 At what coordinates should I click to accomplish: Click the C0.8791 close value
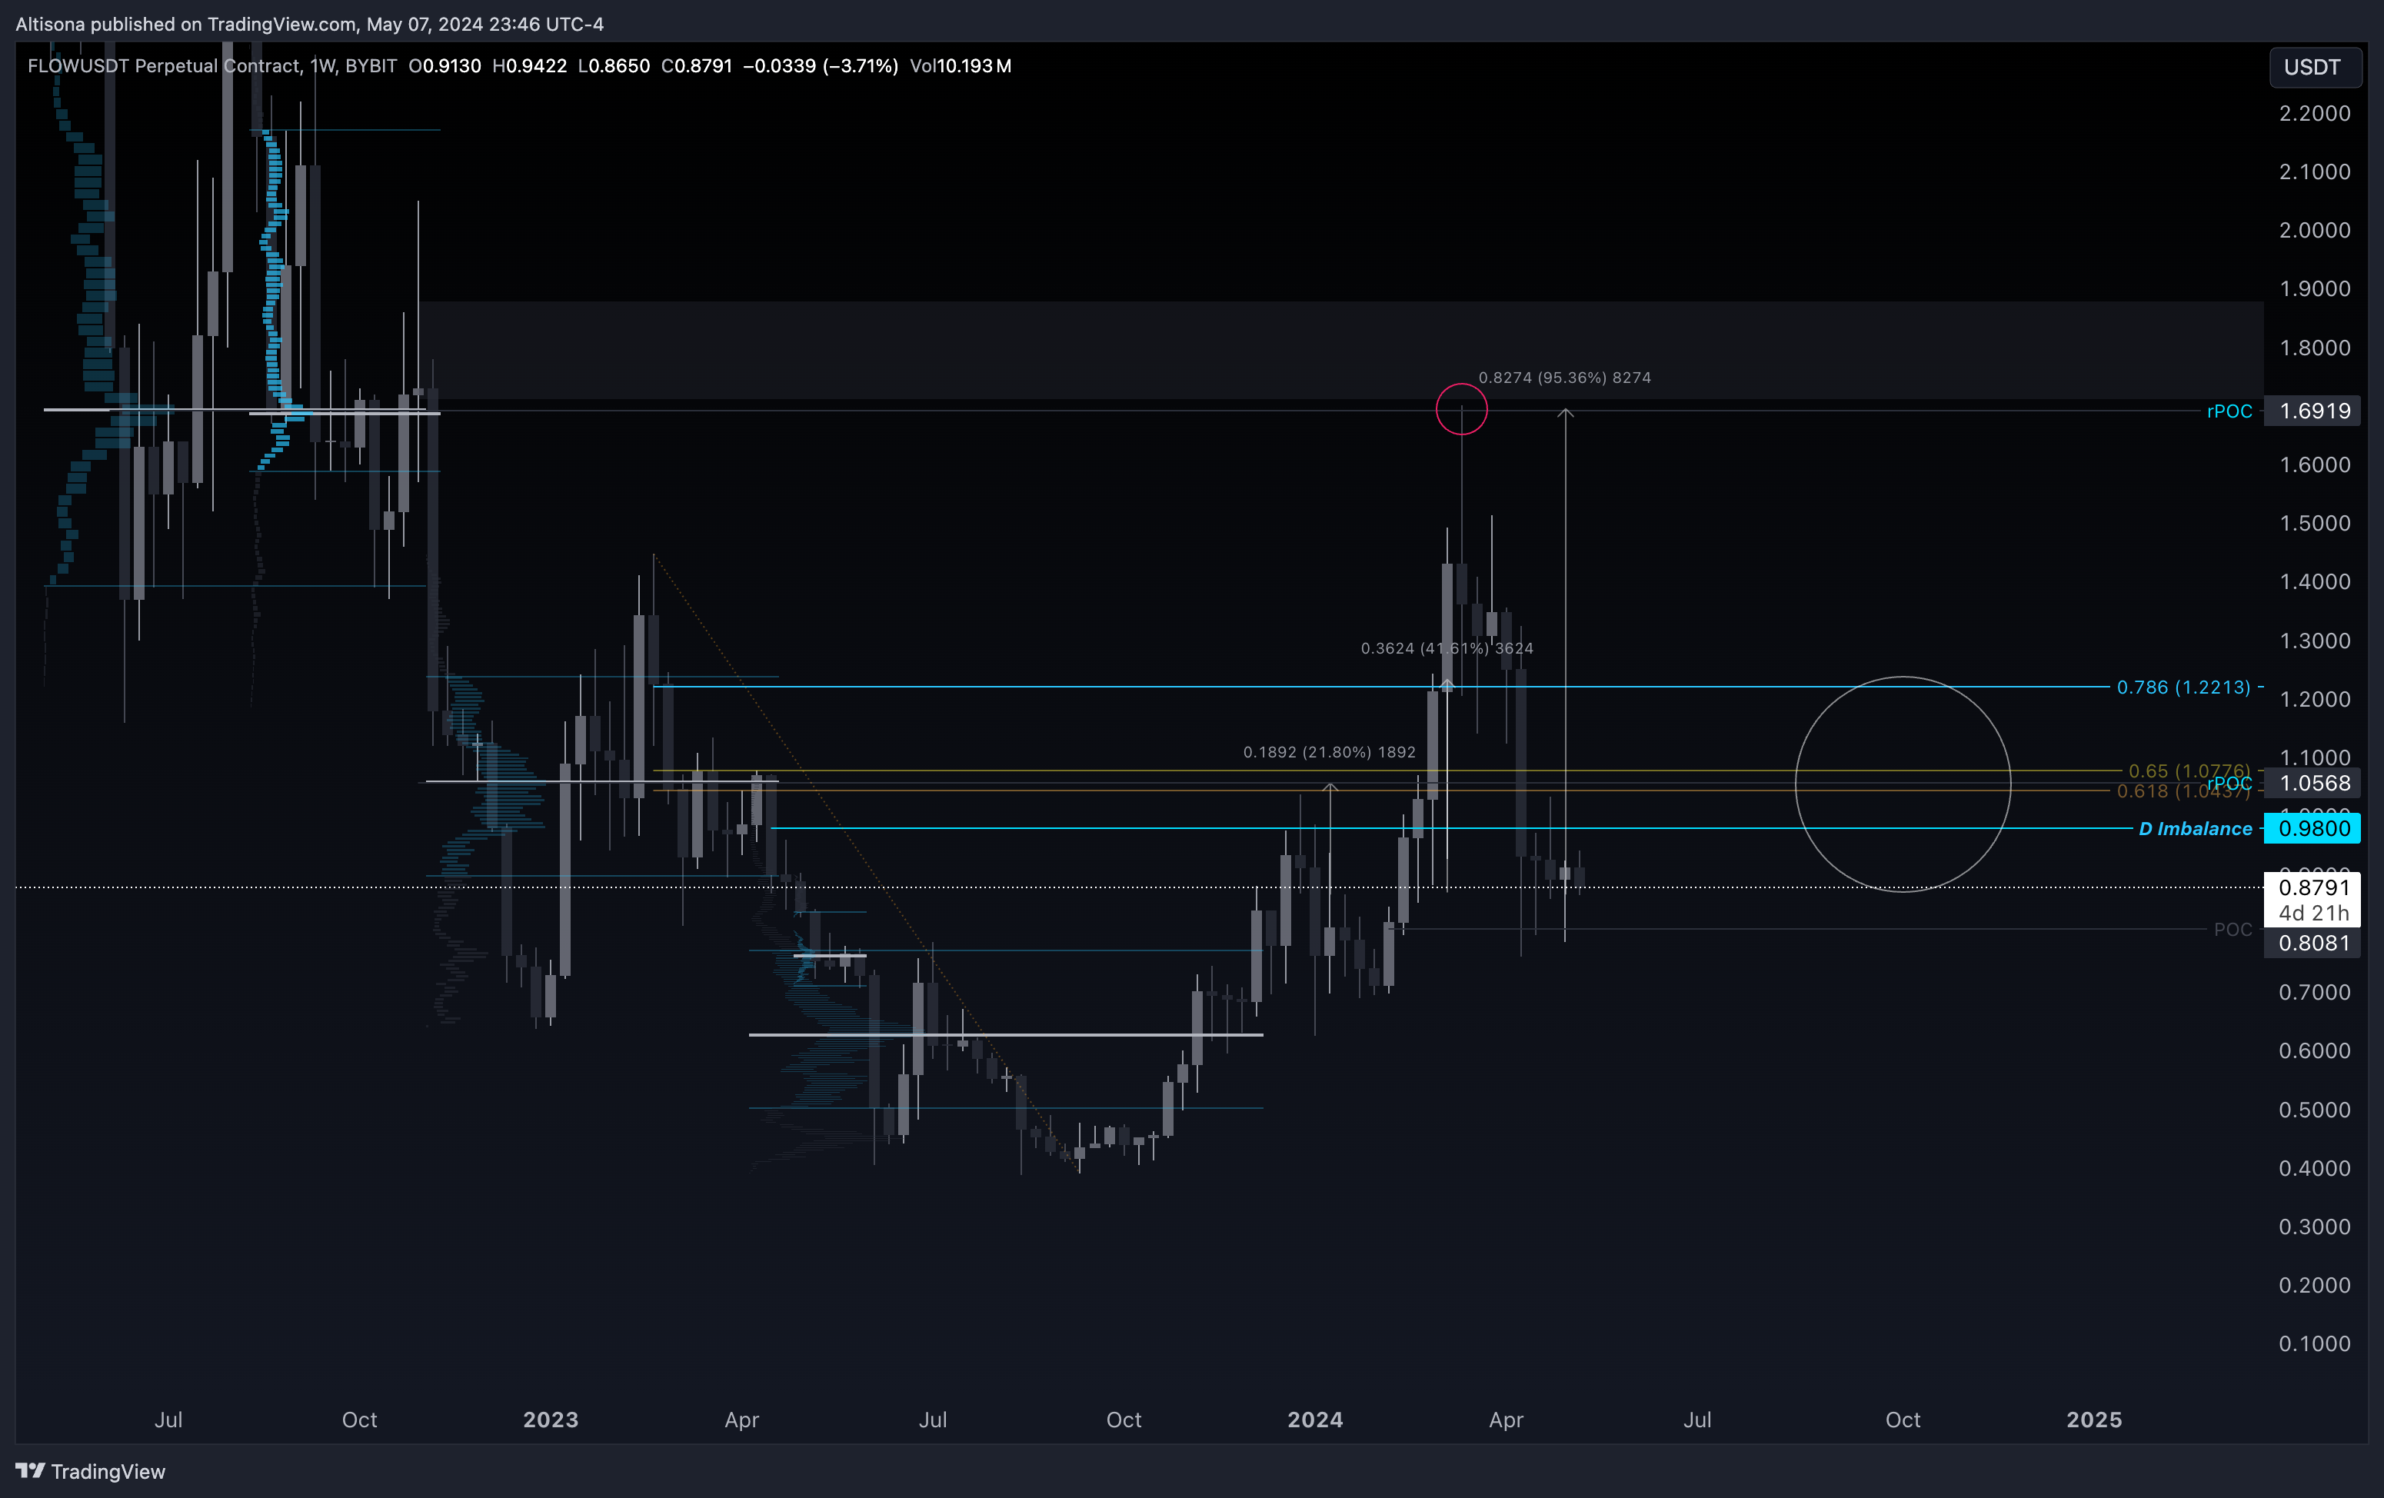(x=697, y=66)
